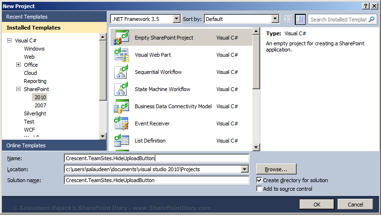This screenshot has height=216, width=381.
Task: Select Event Receiver template name
Action: click(152, 123)
